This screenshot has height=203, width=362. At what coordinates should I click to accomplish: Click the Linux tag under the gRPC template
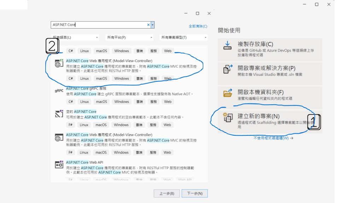pyautogui.click(x=84, y=101)
